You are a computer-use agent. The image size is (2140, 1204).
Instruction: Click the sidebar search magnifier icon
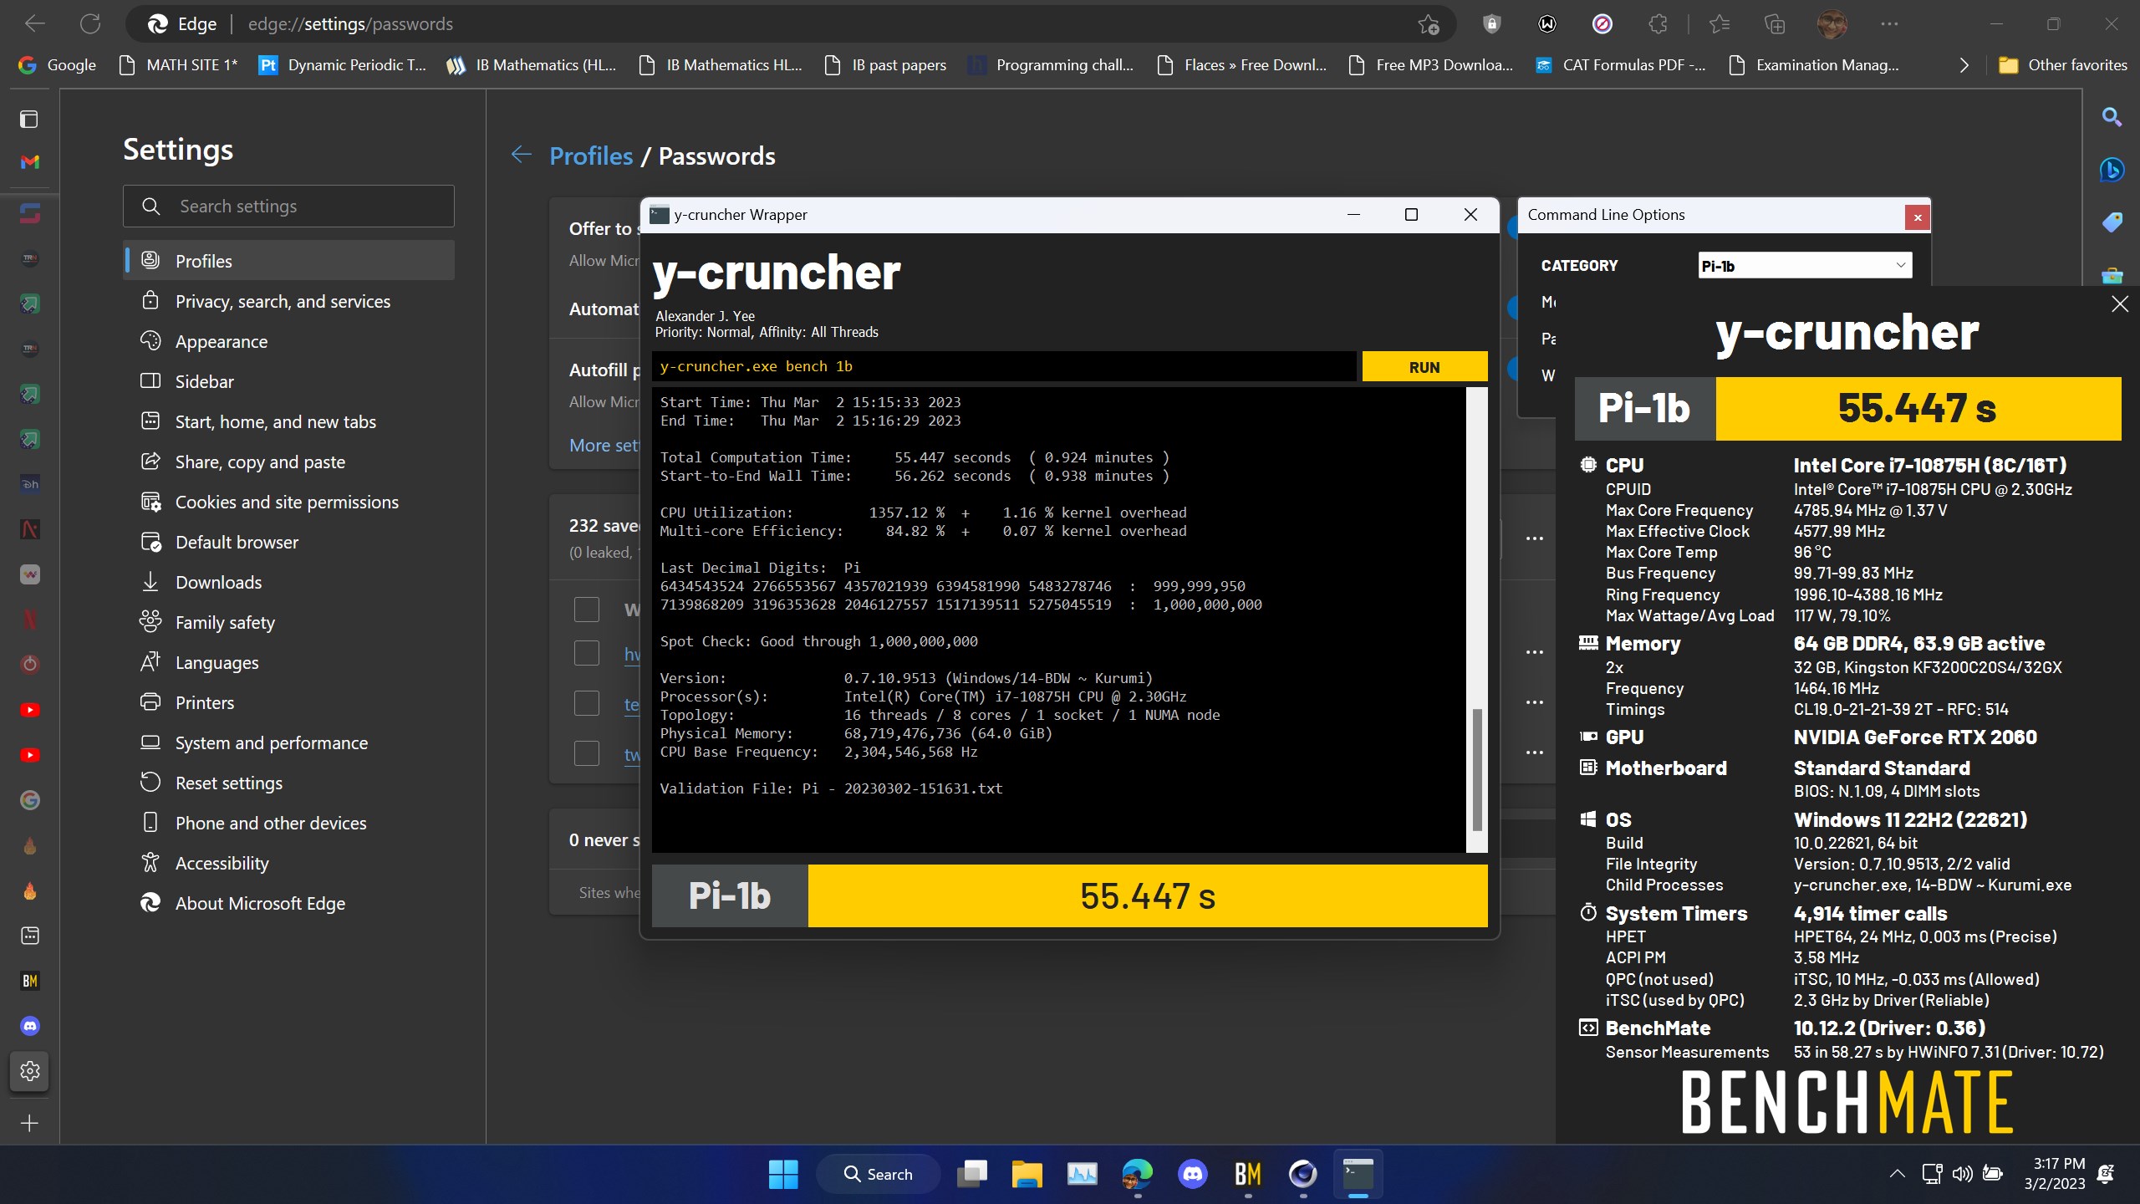point(2112,117)
